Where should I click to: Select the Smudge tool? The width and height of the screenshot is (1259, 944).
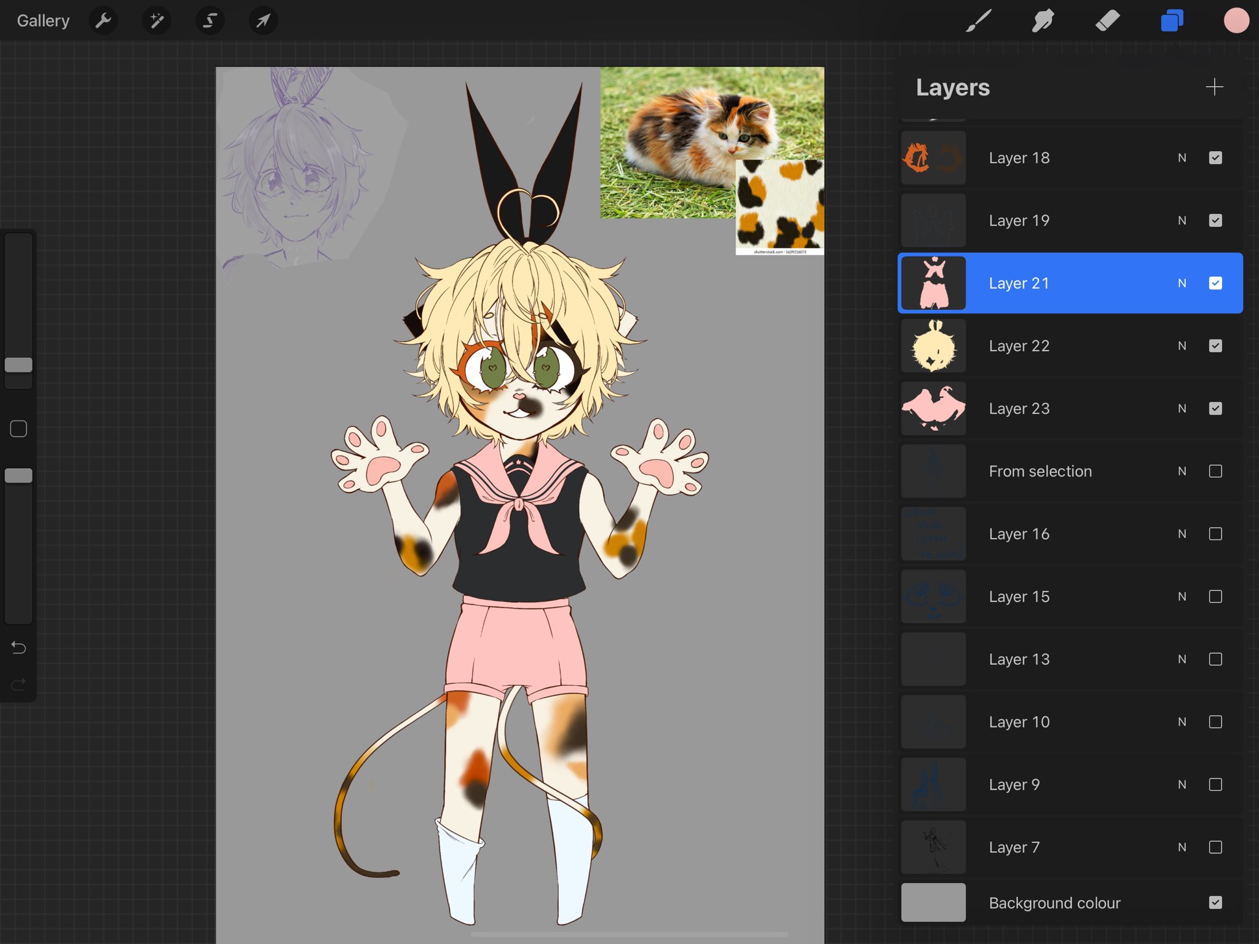[1043, 21]
